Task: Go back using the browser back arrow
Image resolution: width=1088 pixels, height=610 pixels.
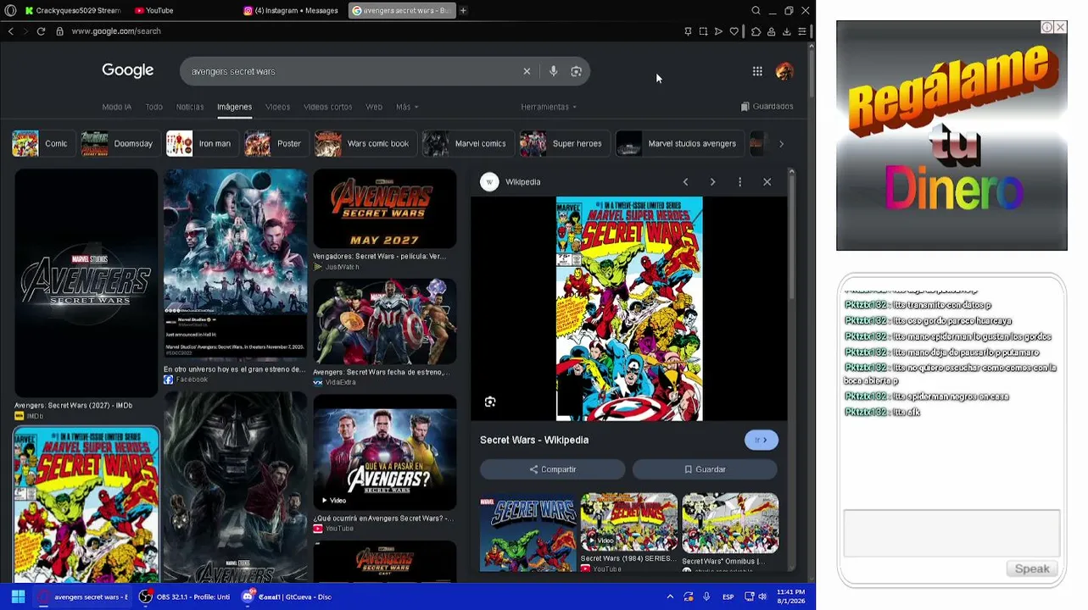Action: click(10, 31)
